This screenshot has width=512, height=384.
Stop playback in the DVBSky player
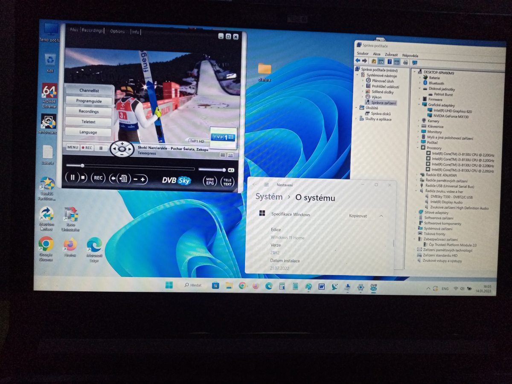point(83,177)
